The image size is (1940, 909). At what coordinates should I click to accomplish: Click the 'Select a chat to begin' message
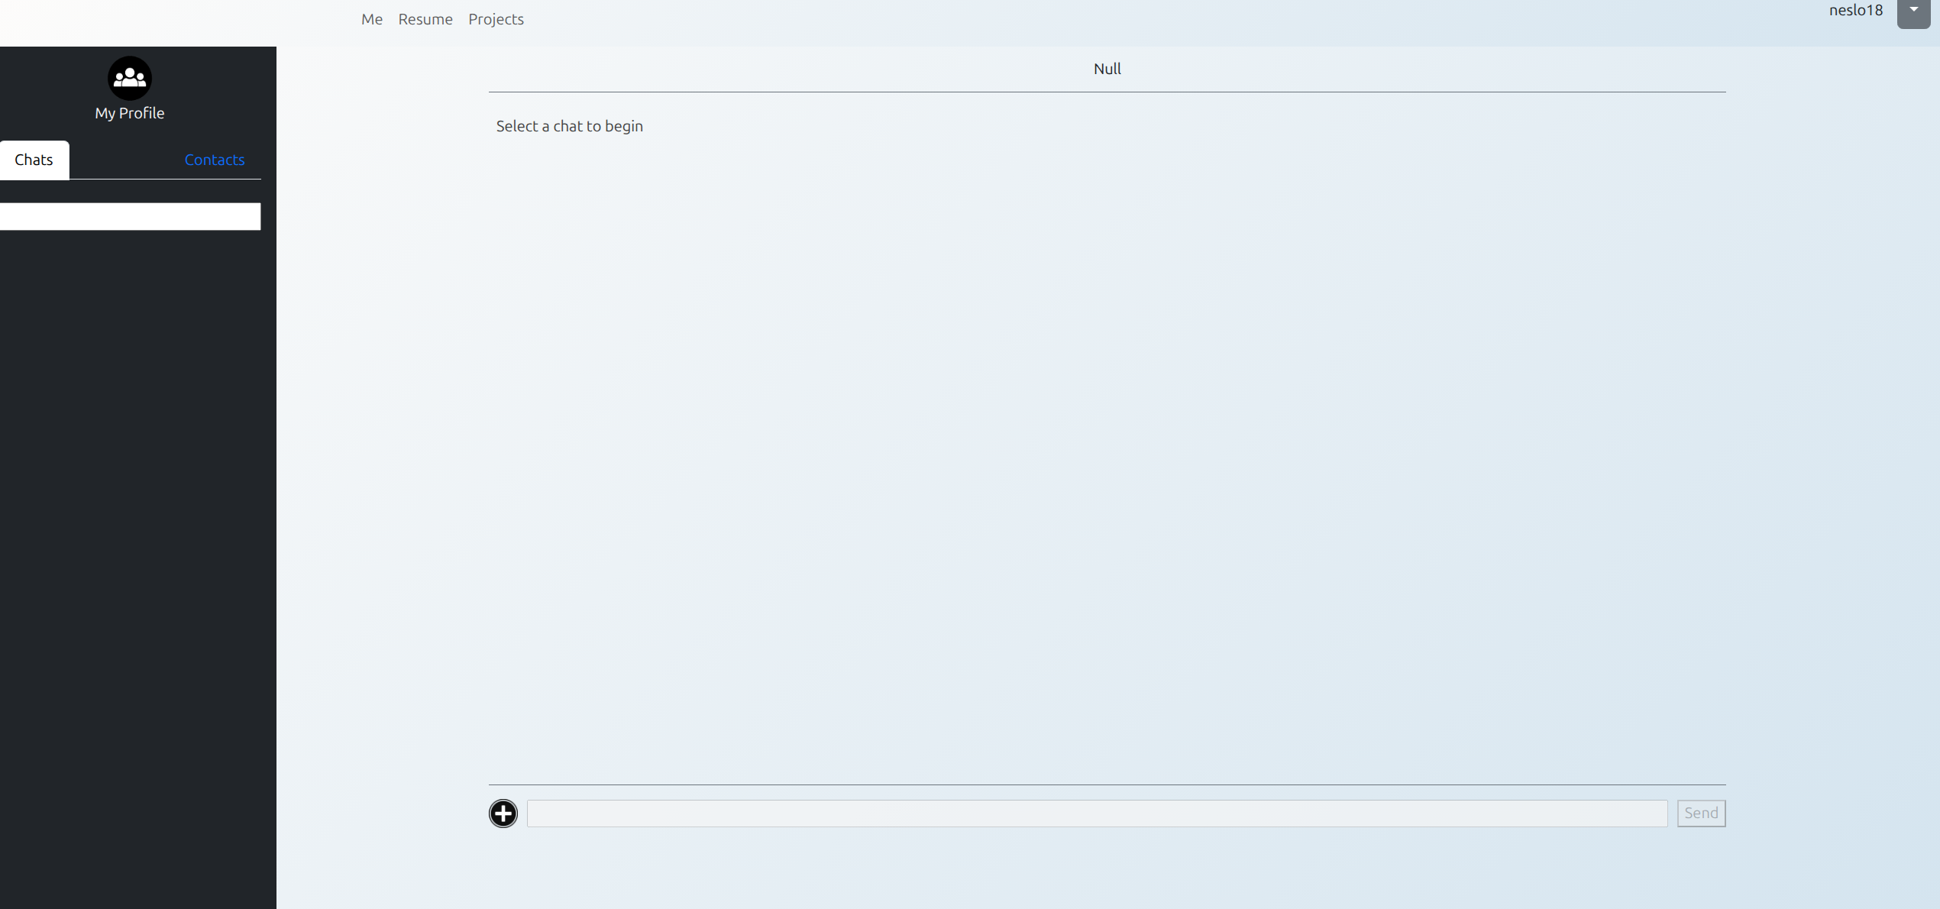569,126
